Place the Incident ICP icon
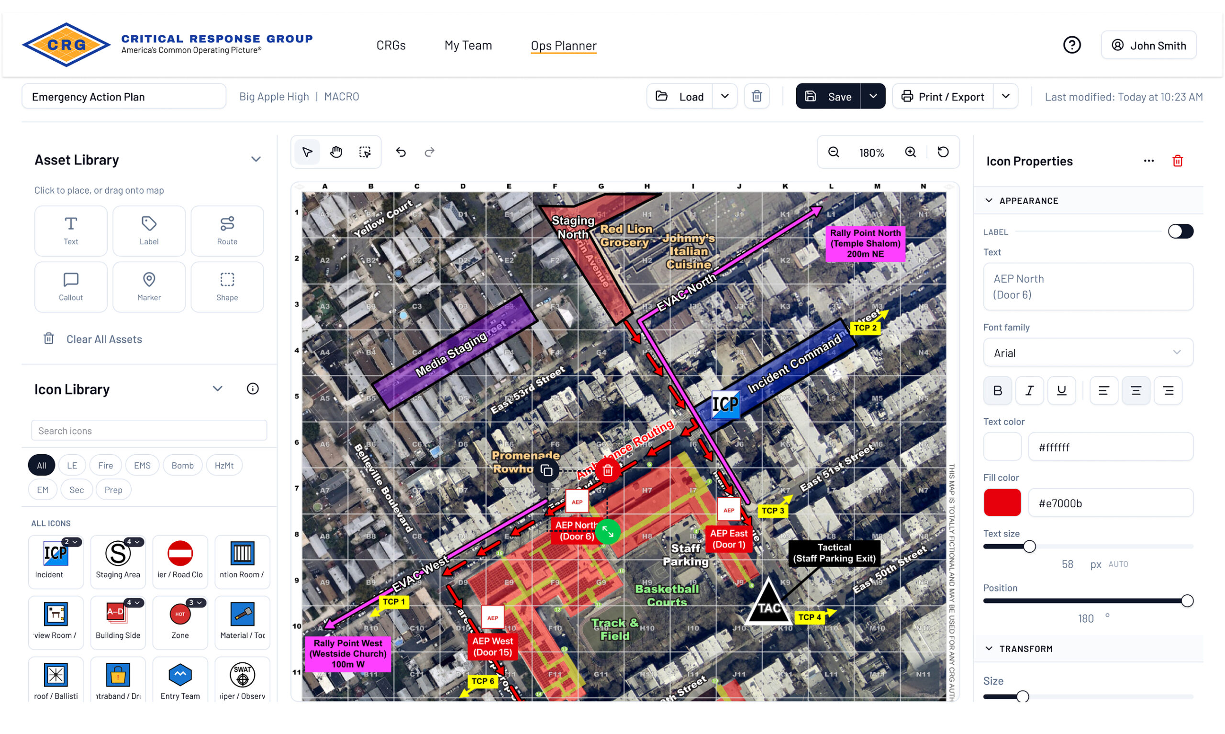1225x734 pixels. click(56, 562)
